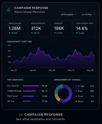This screenshot has height=124, width=102.
Task: Click the Hidden Heritage campaign name
Action: [14, 91]
